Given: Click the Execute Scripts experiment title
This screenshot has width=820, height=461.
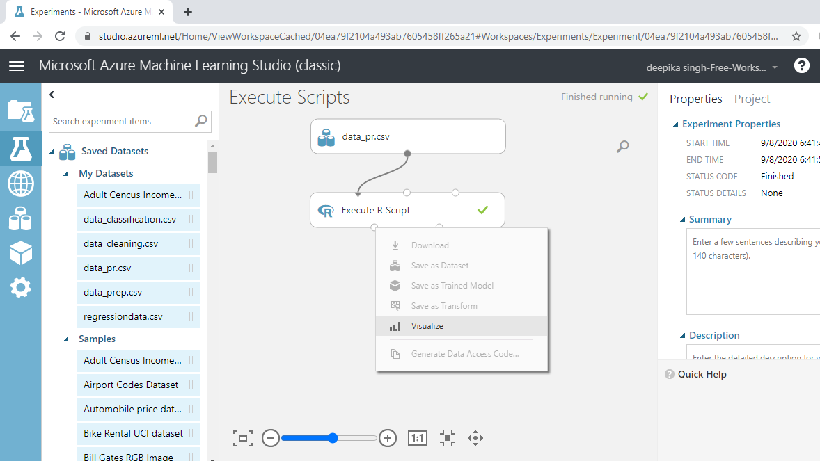Looking at the screenshot, I should tap(289, 97).
